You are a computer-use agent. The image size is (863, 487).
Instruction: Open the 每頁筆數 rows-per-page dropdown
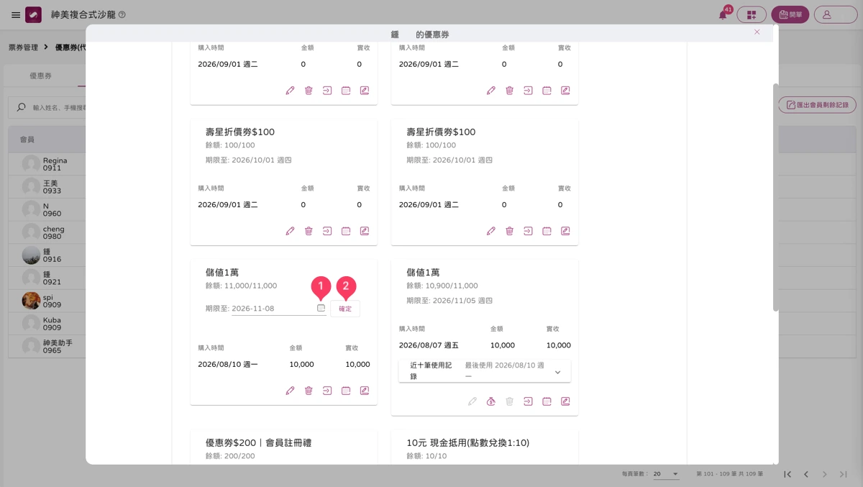[666, 474]
